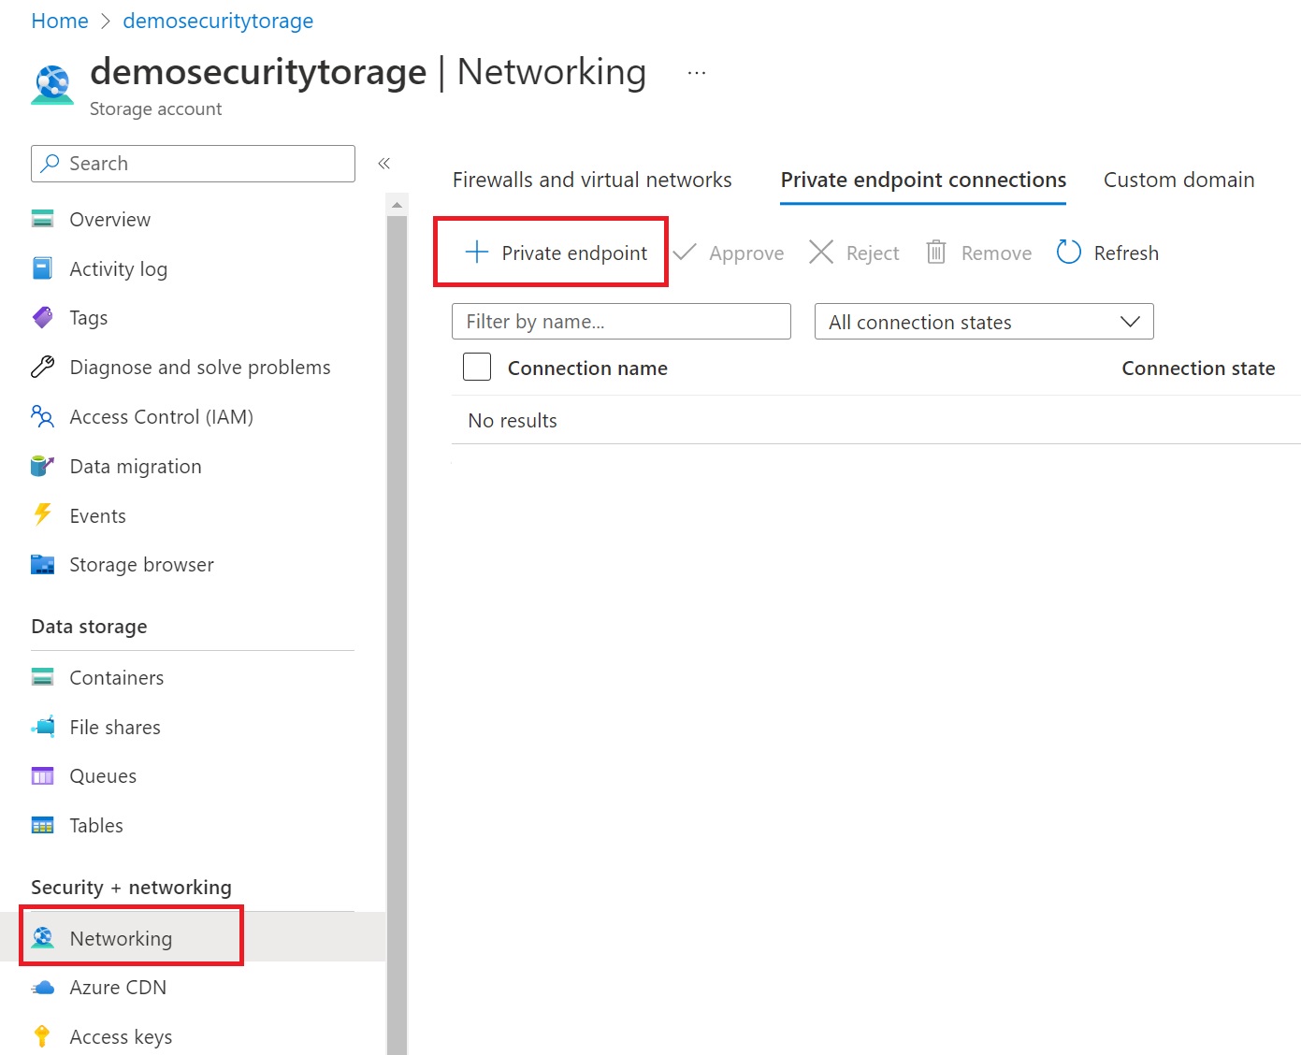Image resolution: width=1301 pixels, height=1055 pixels.
Task: Click the Access keys key icon
Action: (43, 1036)
